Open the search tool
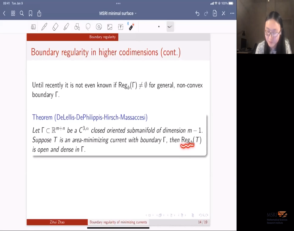This screenshot has width=294, height=231. click(22, 13)
